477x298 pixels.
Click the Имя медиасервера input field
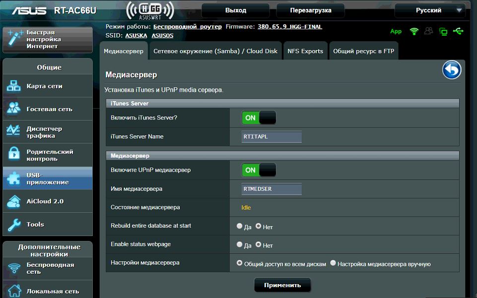tap(272, 189)
